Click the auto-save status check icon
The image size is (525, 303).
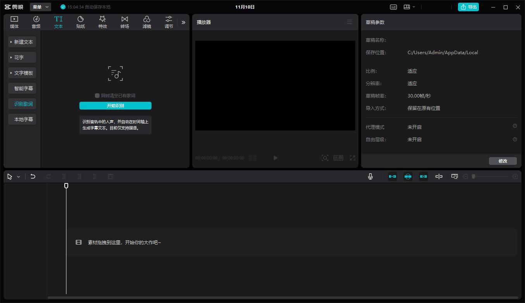(63, 7)
